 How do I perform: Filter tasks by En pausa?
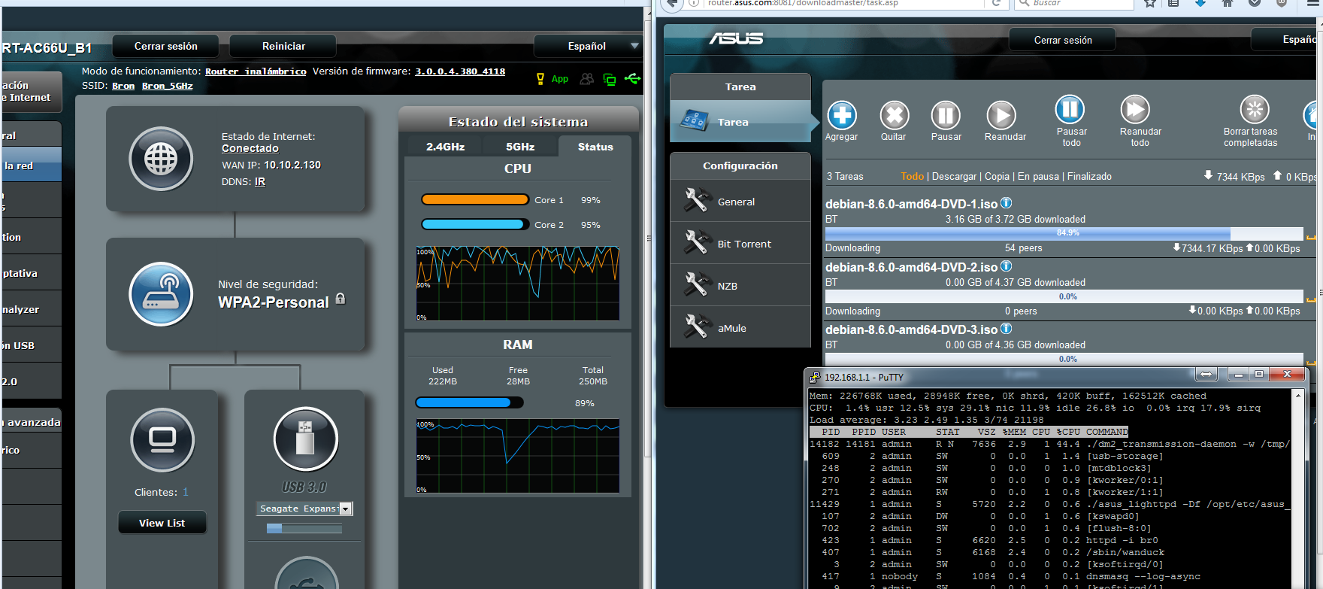pyautogui.click(x=1038, y=176)
